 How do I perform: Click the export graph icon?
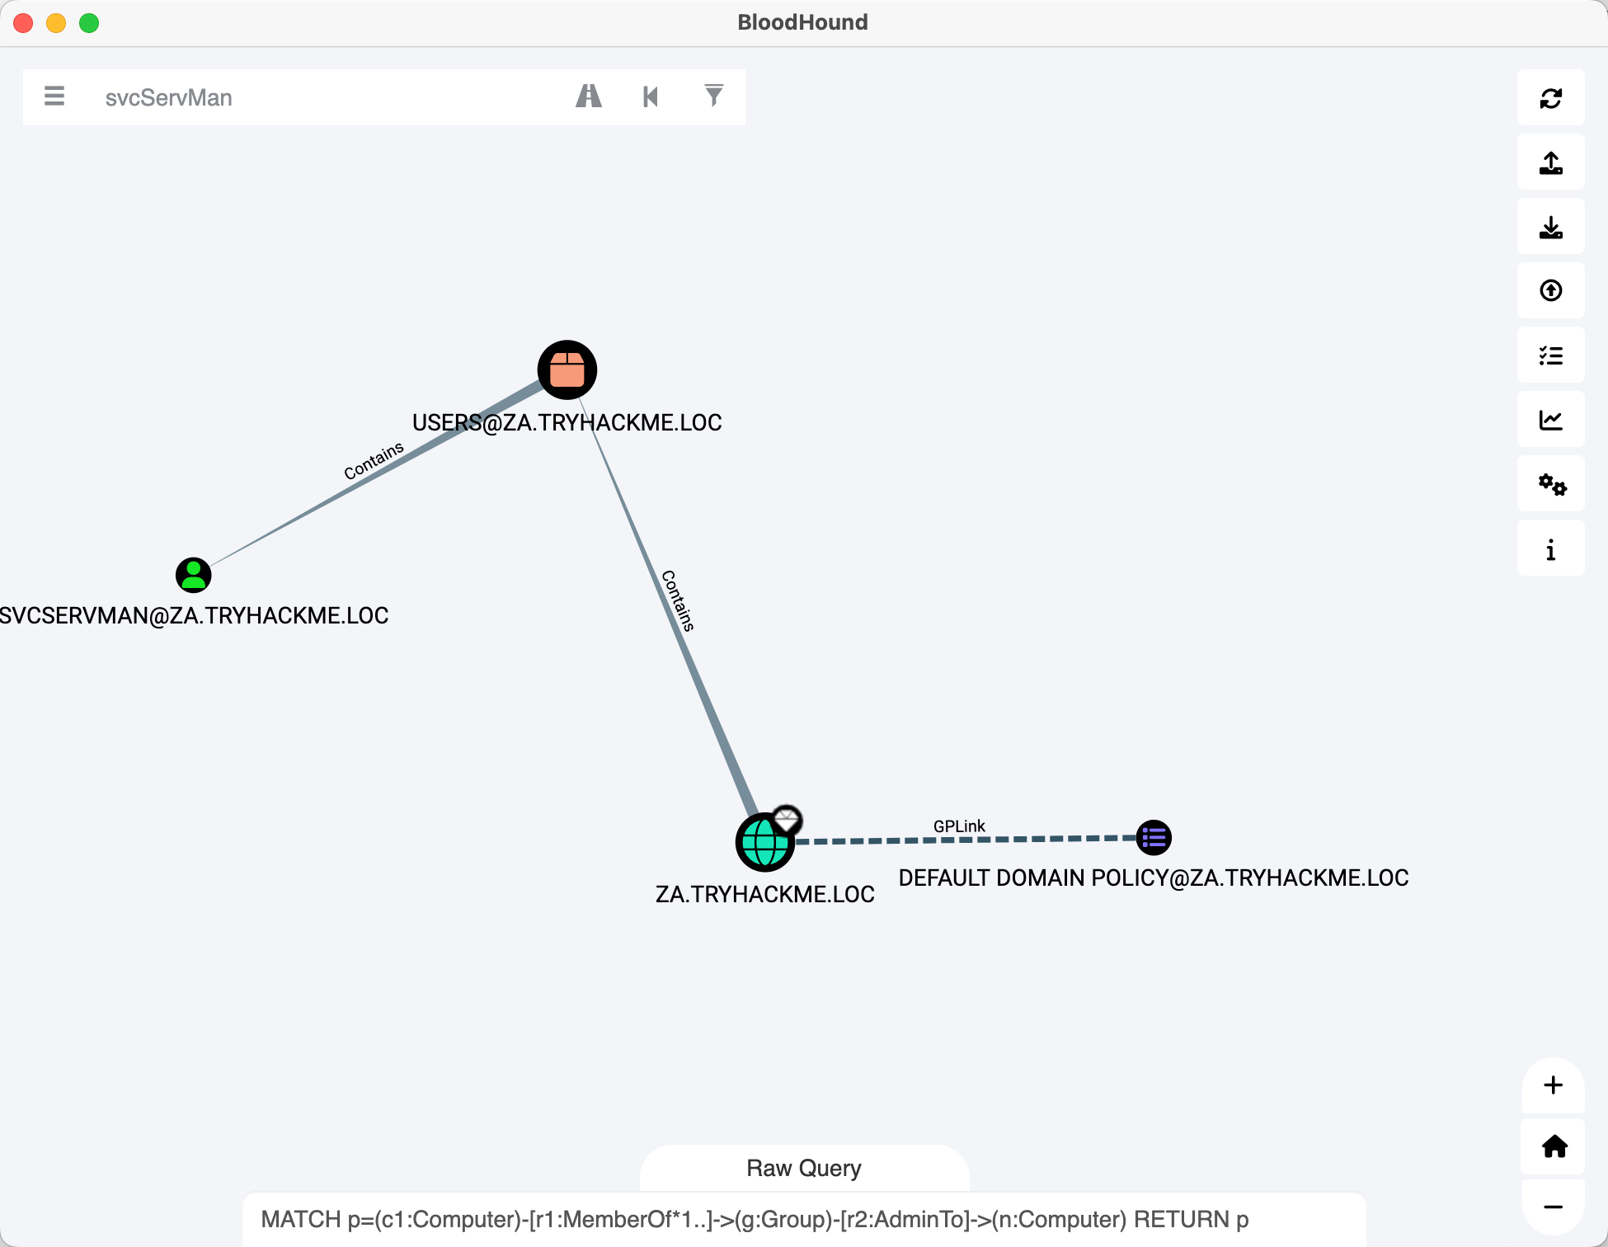[1551, 162]
